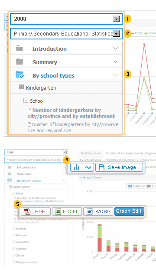156x273 pixels.
Task: Click the Word document icon
Action: (90, 211)
